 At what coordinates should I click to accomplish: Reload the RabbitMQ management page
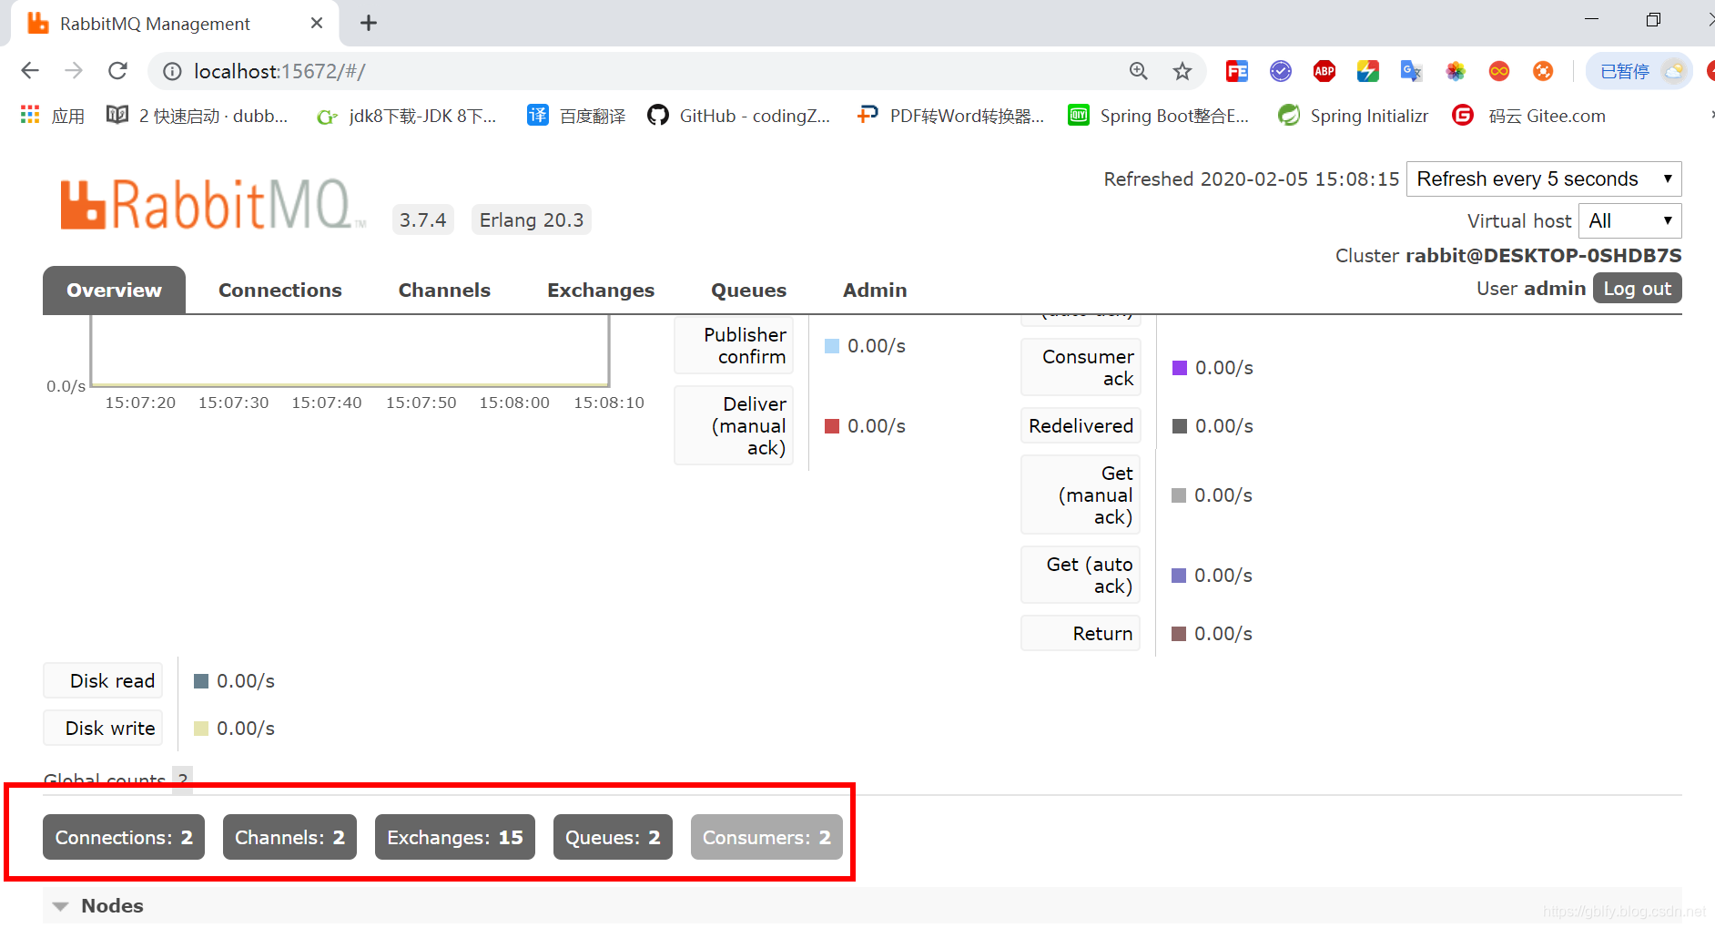click(x=117, y=71)
